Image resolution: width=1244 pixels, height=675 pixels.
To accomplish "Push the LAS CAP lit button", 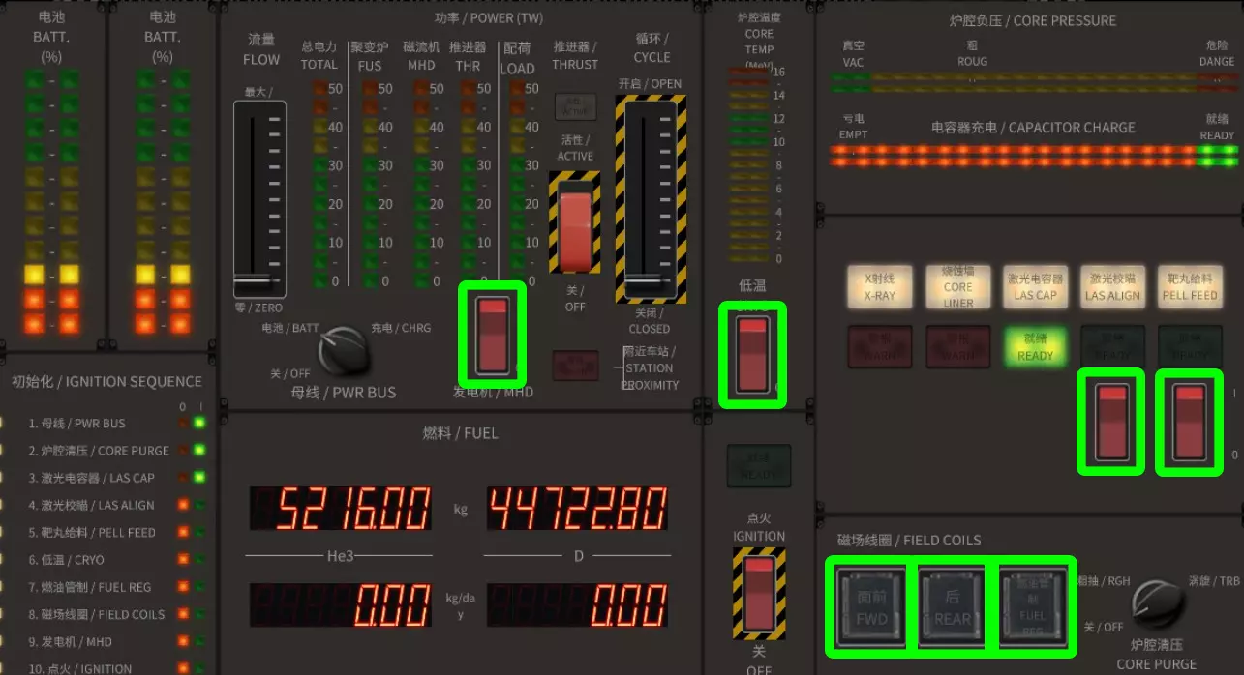I will pos(1035,287).
